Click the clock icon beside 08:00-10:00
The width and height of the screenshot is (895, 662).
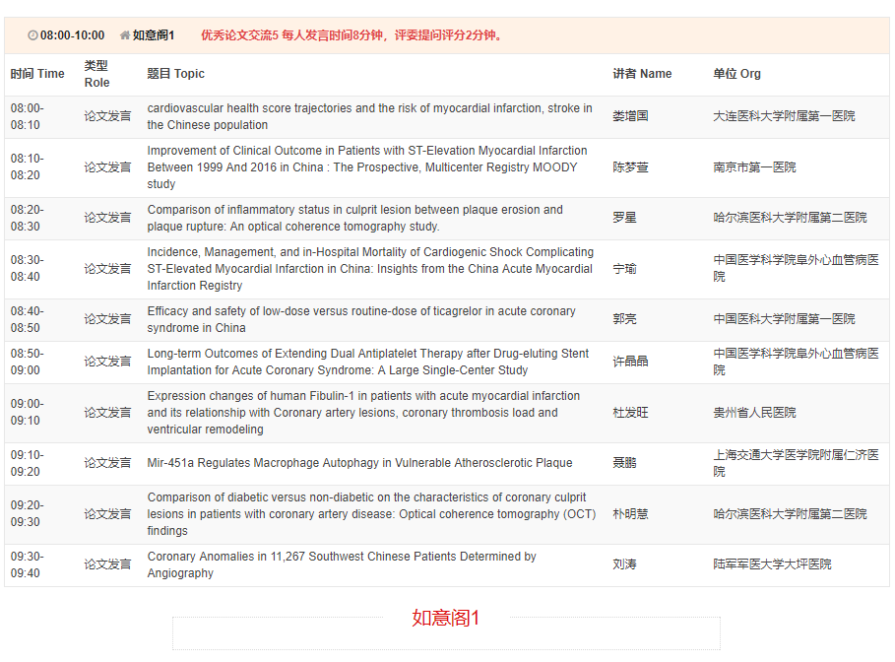[33, 35]
